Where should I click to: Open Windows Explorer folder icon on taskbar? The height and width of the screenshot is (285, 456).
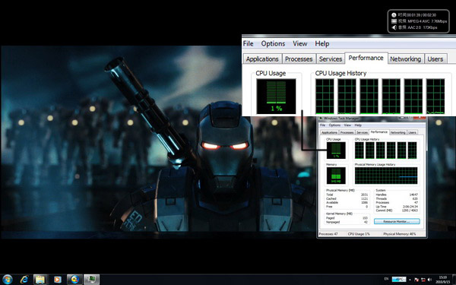[x=40, y=280]
